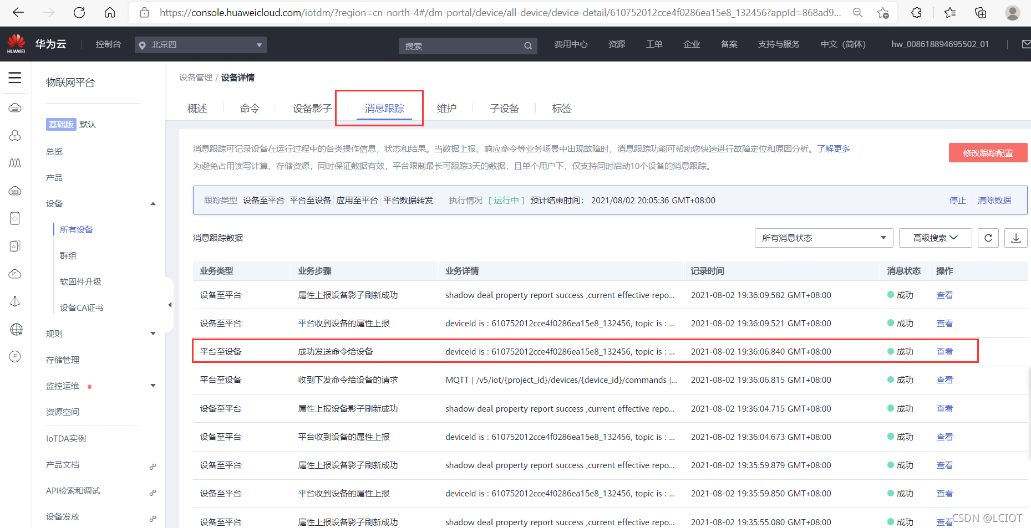
Task: Click search magnifier in console search box
Action: 528,46
